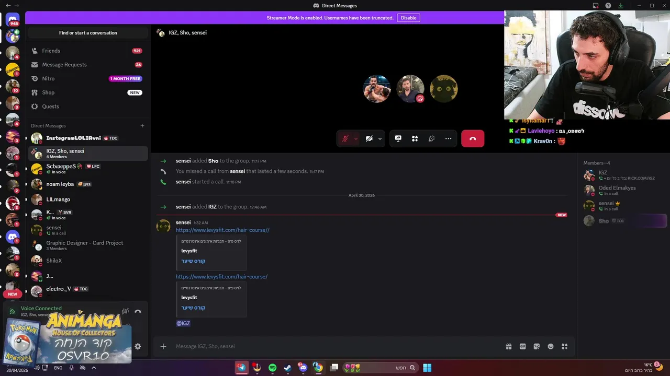Open sensei direct message in sidebar

click(x=88, y=230)
